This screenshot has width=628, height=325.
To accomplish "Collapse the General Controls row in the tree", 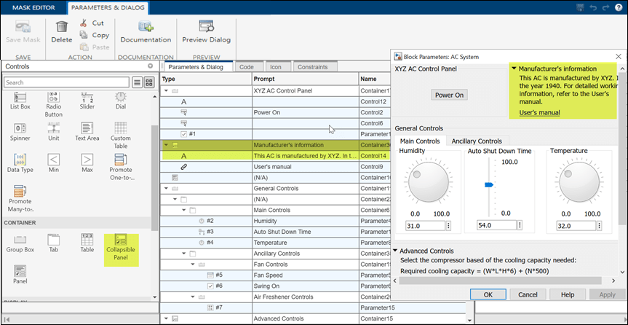I will pos(167,188).
